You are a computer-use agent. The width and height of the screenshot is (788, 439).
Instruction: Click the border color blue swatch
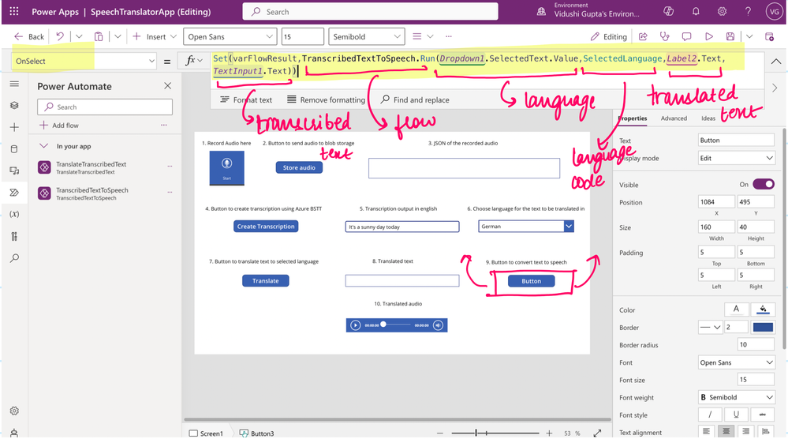click(x=763, y=327)
